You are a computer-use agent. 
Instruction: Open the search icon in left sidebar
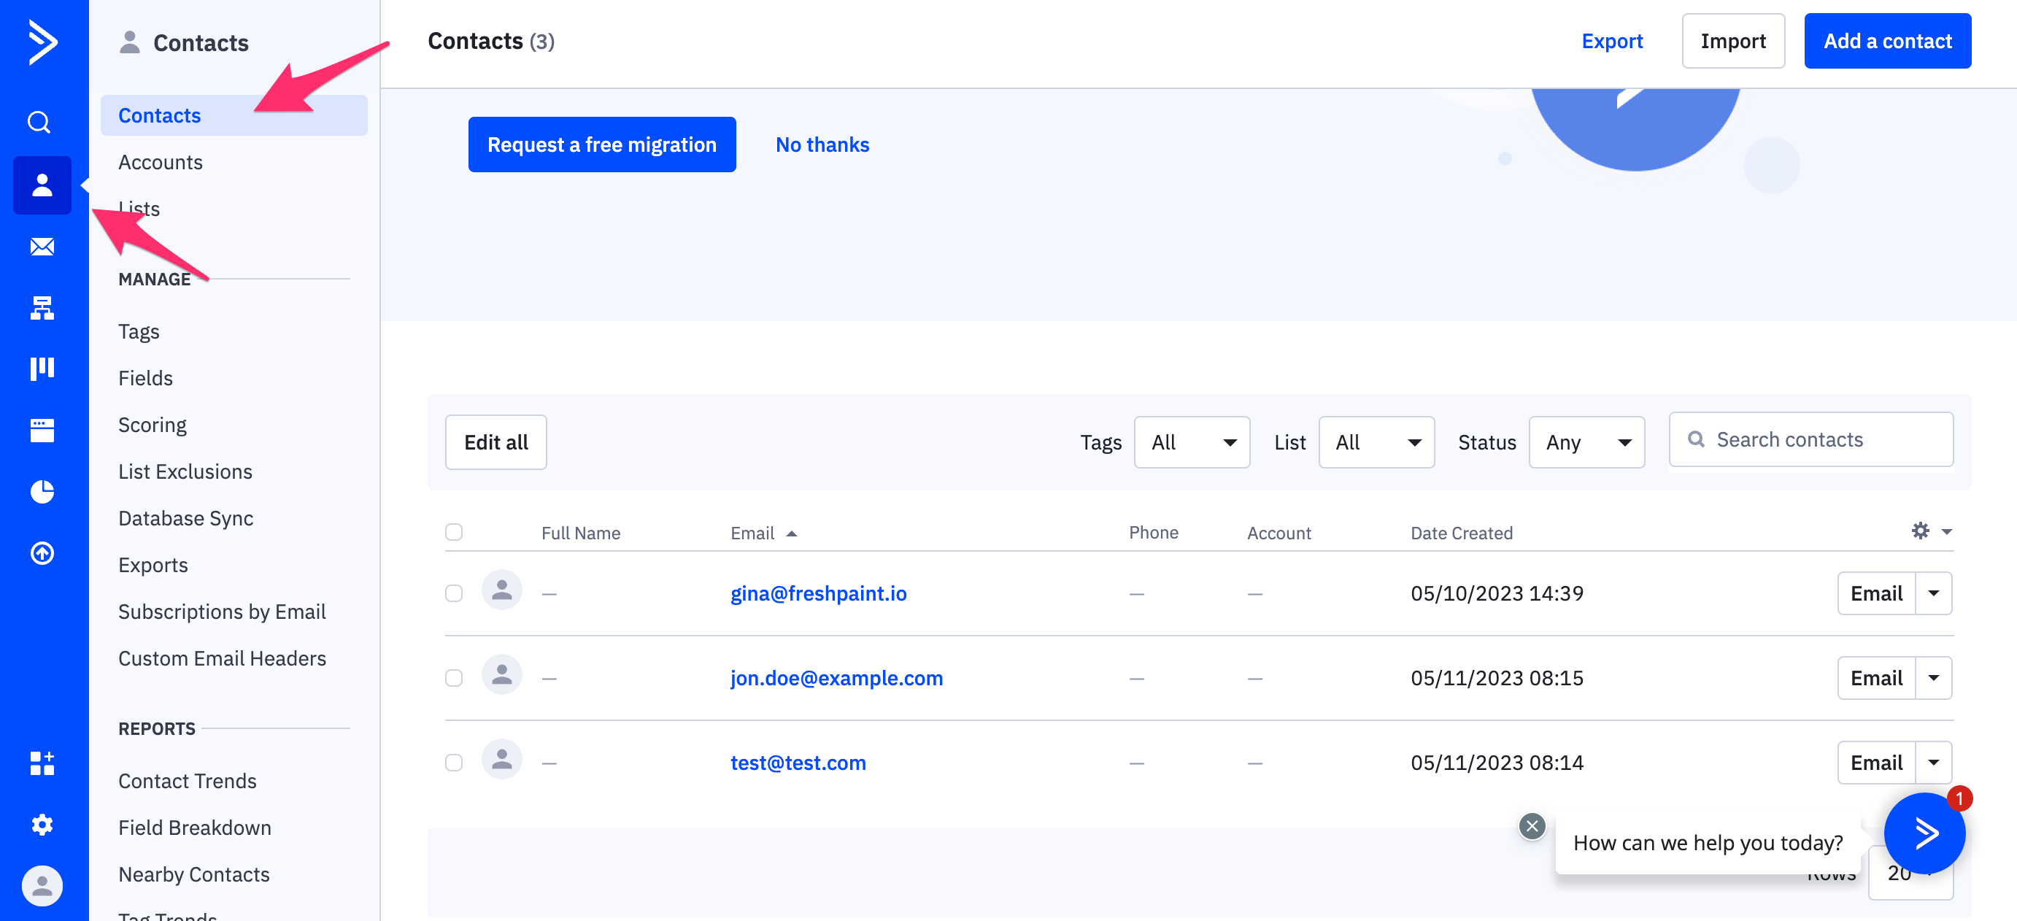pos(39,122)
